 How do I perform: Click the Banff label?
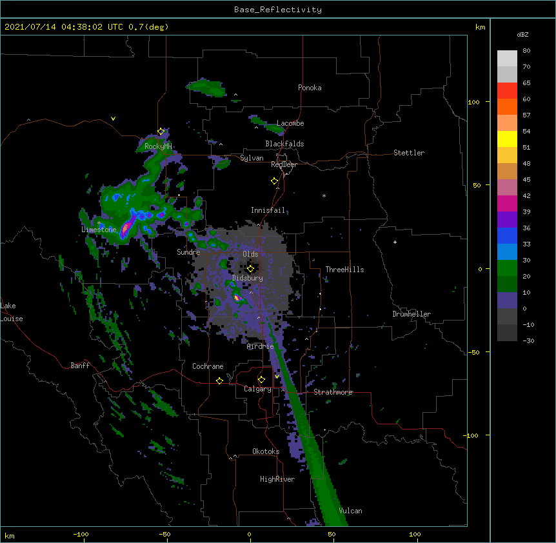[80, 366]
